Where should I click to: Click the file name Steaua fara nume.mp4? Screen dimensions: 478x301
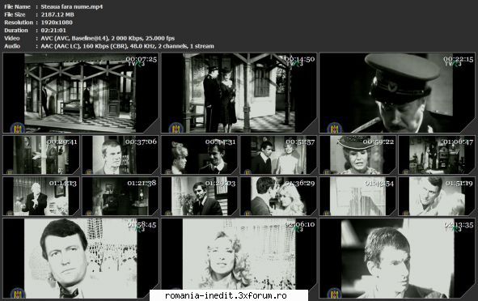(x=72, y=6)
